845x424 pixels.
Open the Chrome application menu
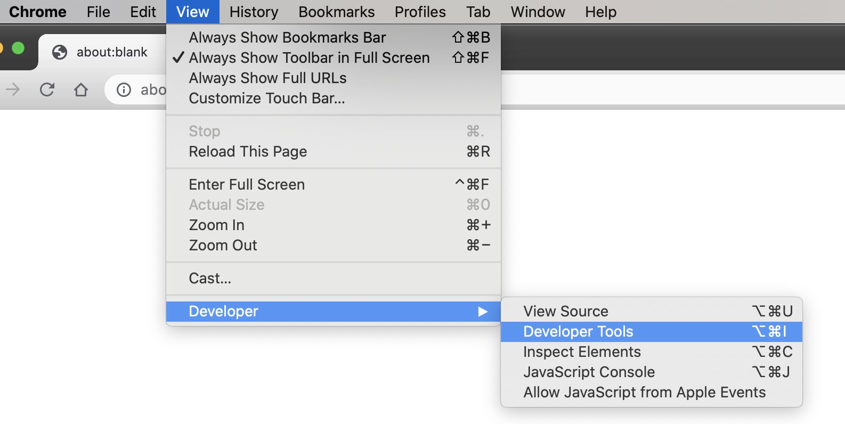tap(38, 12)
